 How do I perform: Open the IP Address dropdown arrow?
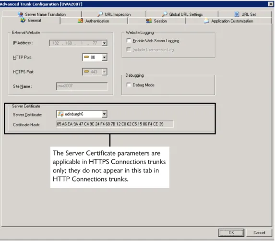tap(104, 43)
